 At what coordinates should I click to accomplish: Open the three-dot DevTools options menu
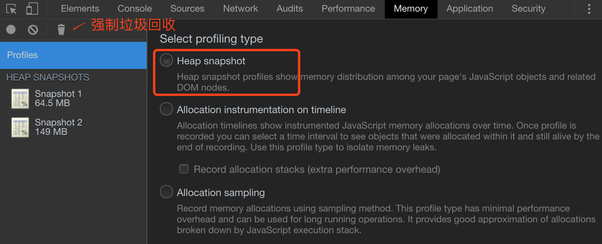[590, 9]
